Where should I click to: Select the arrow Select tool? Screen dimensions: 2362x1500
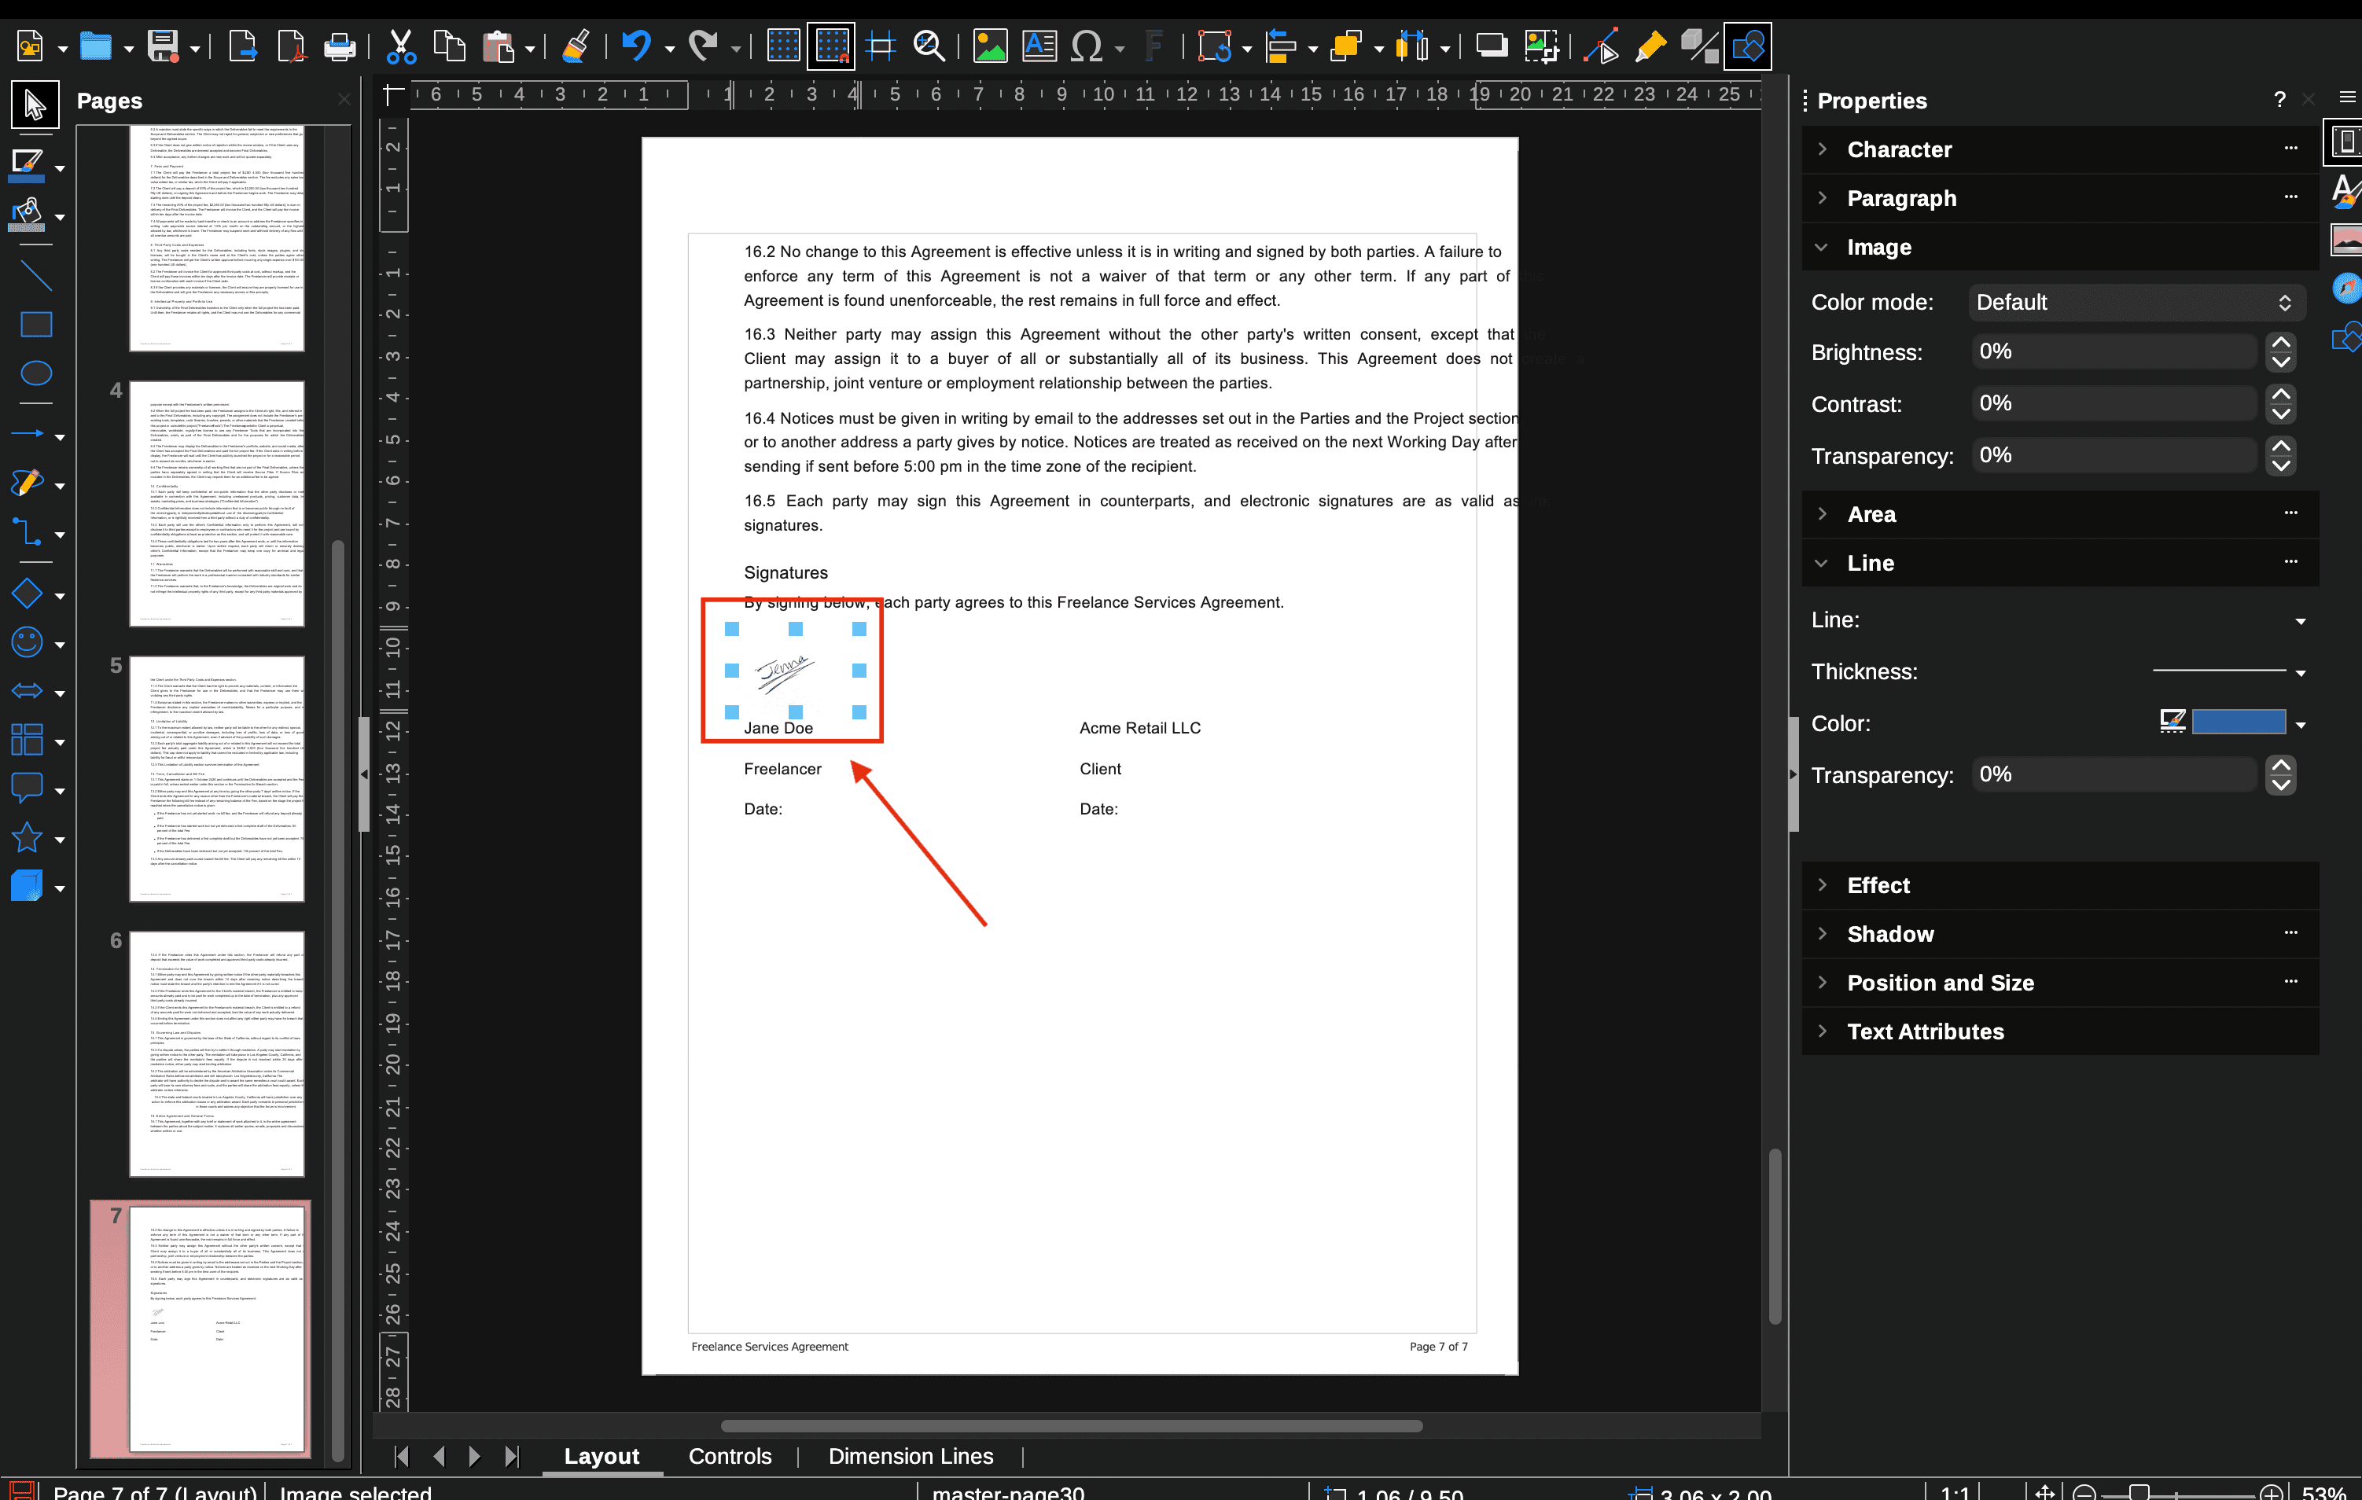[35, 104]
